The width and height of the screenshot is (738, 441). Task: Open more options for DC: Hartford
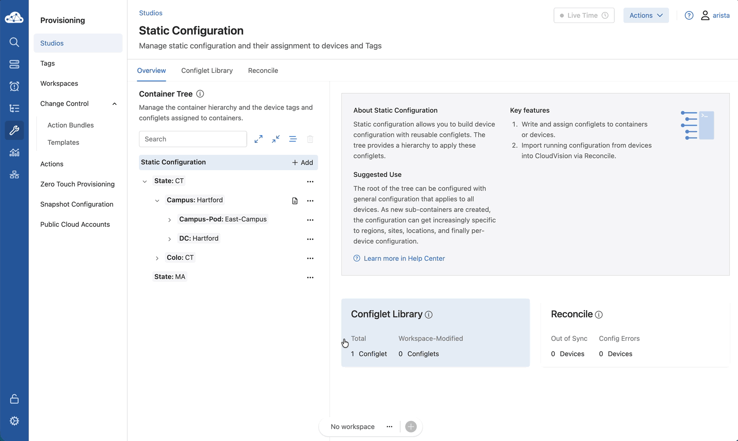pyautogui.click(x=310, y=239)
